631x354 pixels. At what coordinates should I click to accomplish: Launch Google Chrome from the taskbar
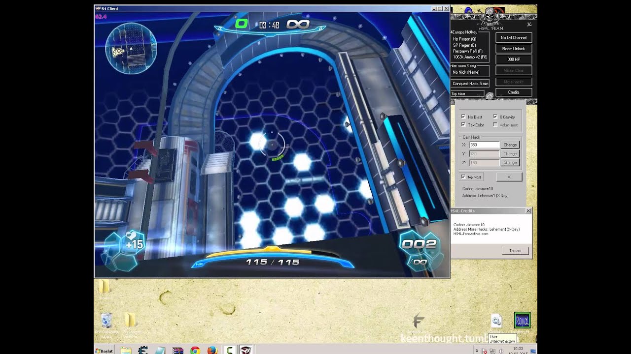tap(195, 351)
